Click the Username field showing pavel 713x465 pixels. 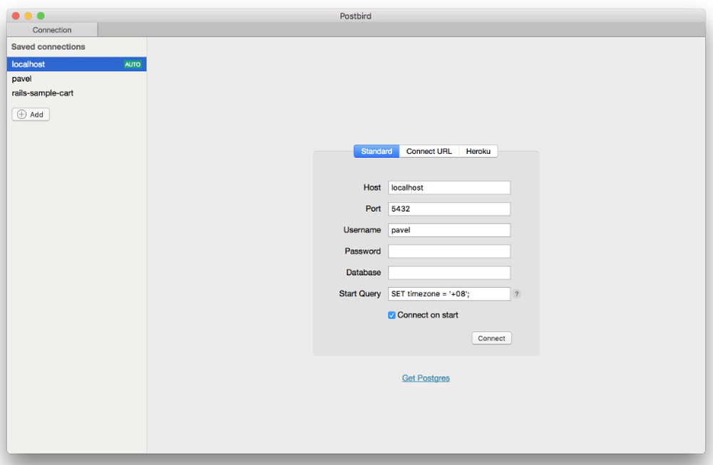point(448,229)
